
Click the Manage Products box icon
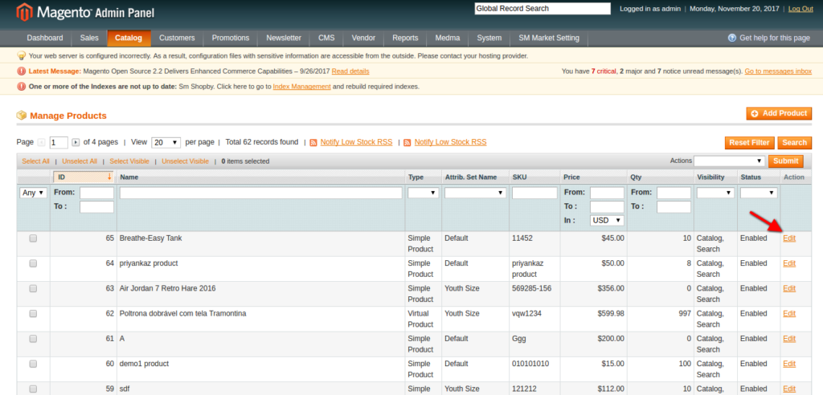pyautogui.click(x=22, y=116)
